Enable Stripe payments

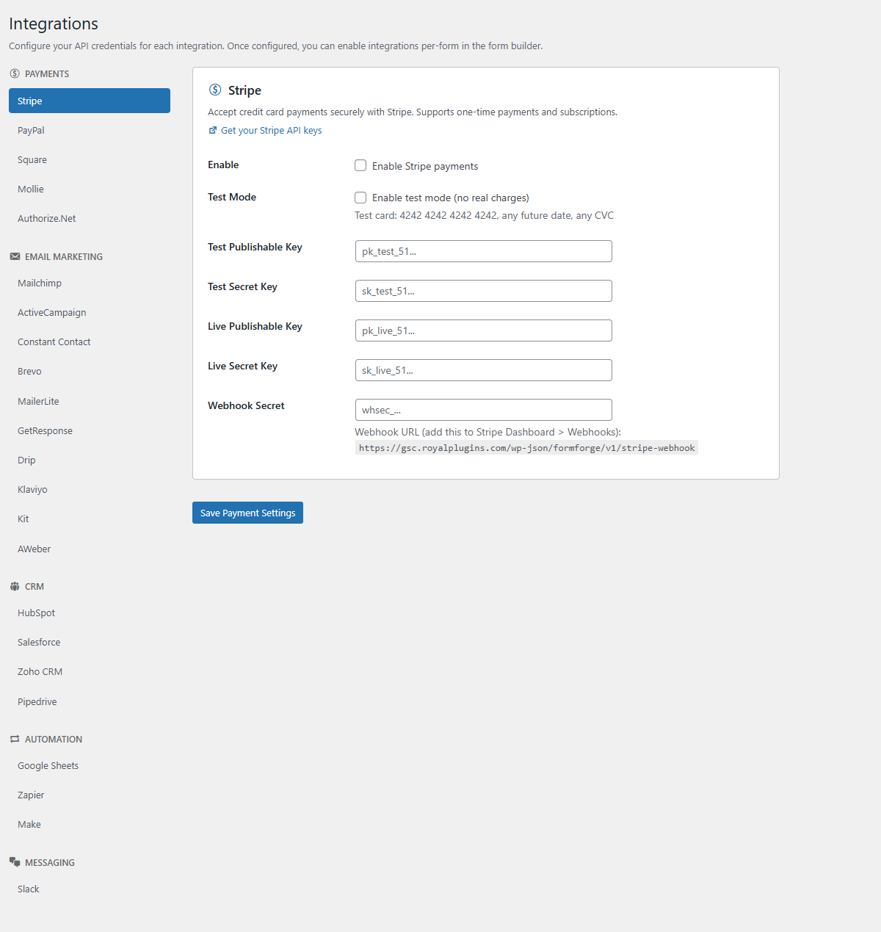click(360, 165)
